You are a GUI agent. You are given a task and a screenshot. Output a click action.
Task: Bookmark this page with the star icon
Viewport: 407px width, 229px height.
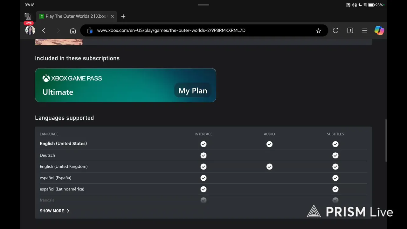[x=318, y=31]
